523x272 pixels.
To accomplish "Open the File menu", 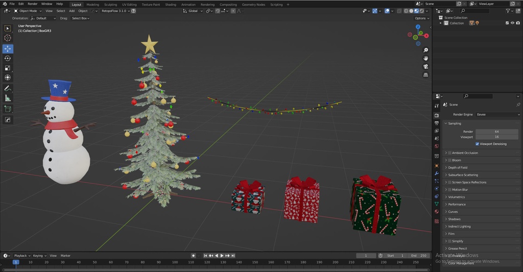I will tap(12, 4).
